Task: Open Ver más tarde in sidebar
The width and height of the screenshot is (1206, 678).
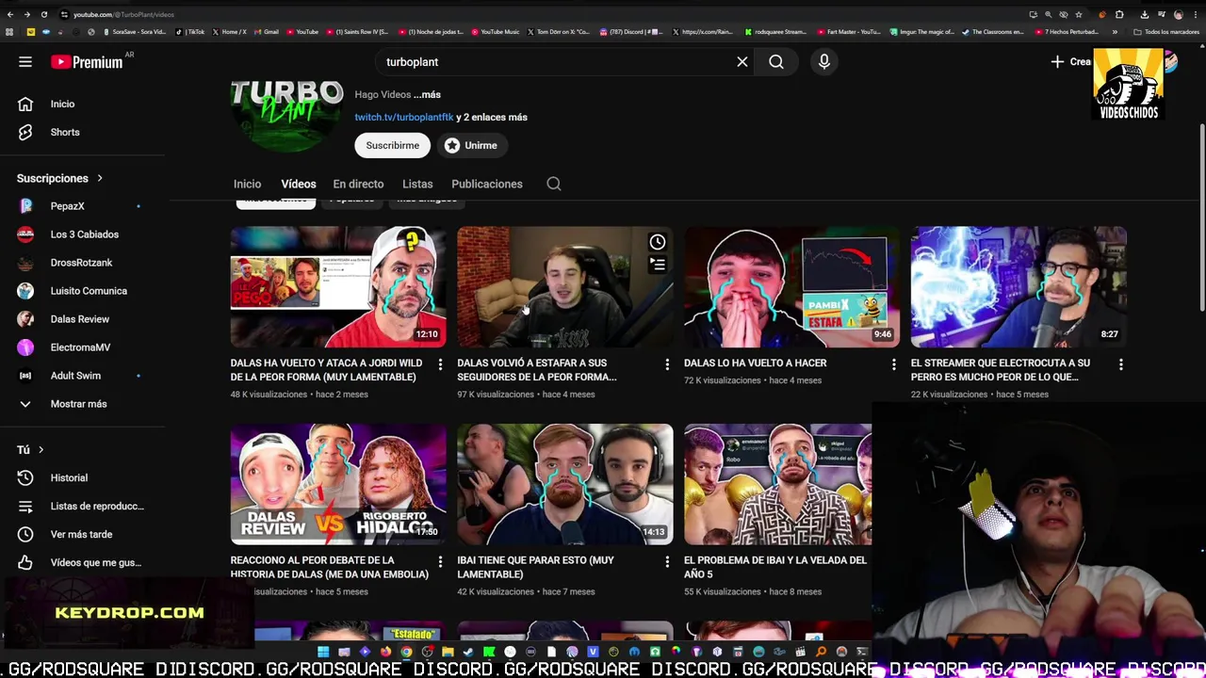Action: [x=81, y=534]
